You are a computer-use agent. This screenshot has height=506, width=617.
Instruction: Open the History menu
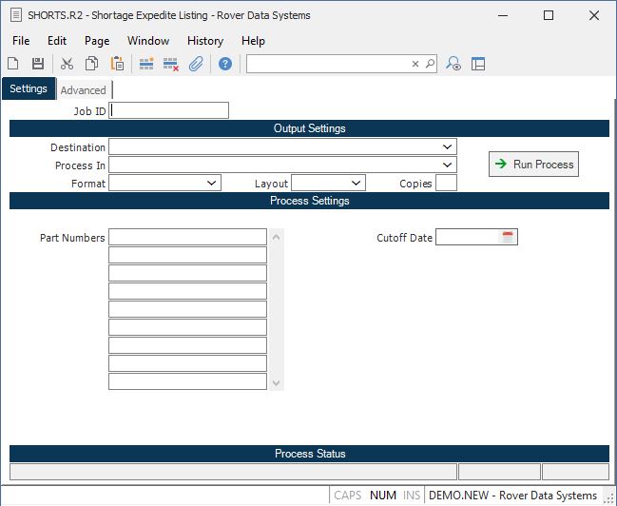[x=204, y=41]
